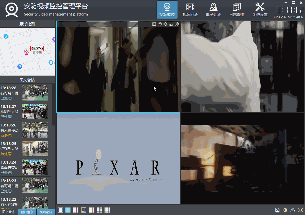Select the top-right video window
This screenshot has height=215, width=305.
pyautogui.click(x=242, y=67)
